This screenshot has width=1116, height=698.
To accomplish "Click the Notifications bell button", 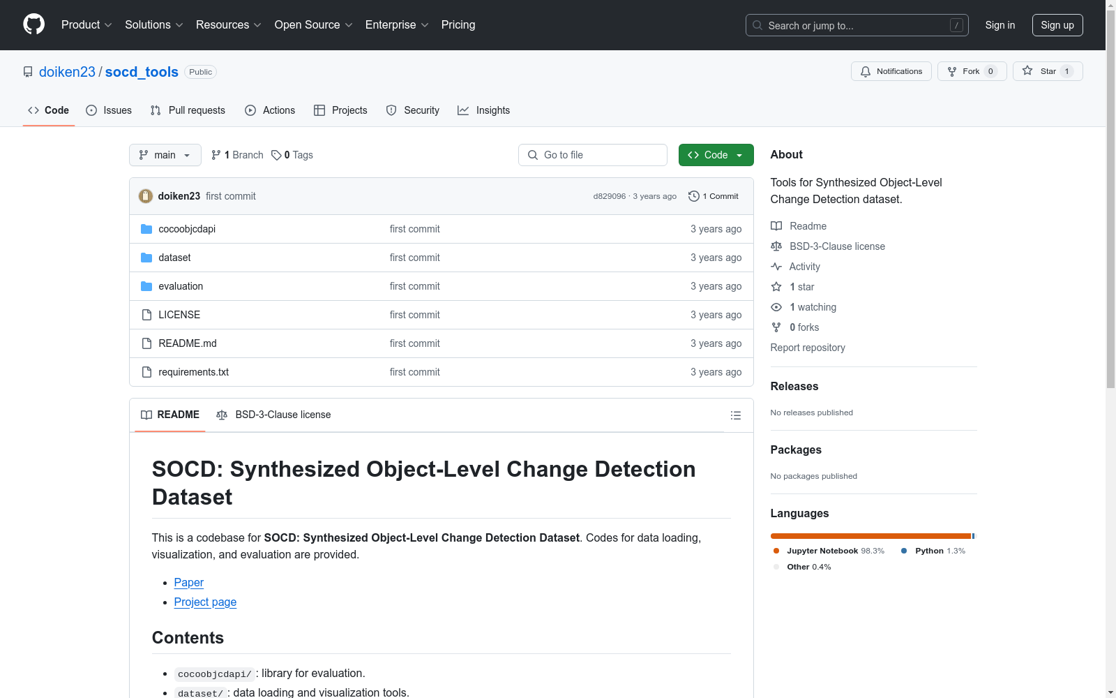I will click(x=891, y=71).
